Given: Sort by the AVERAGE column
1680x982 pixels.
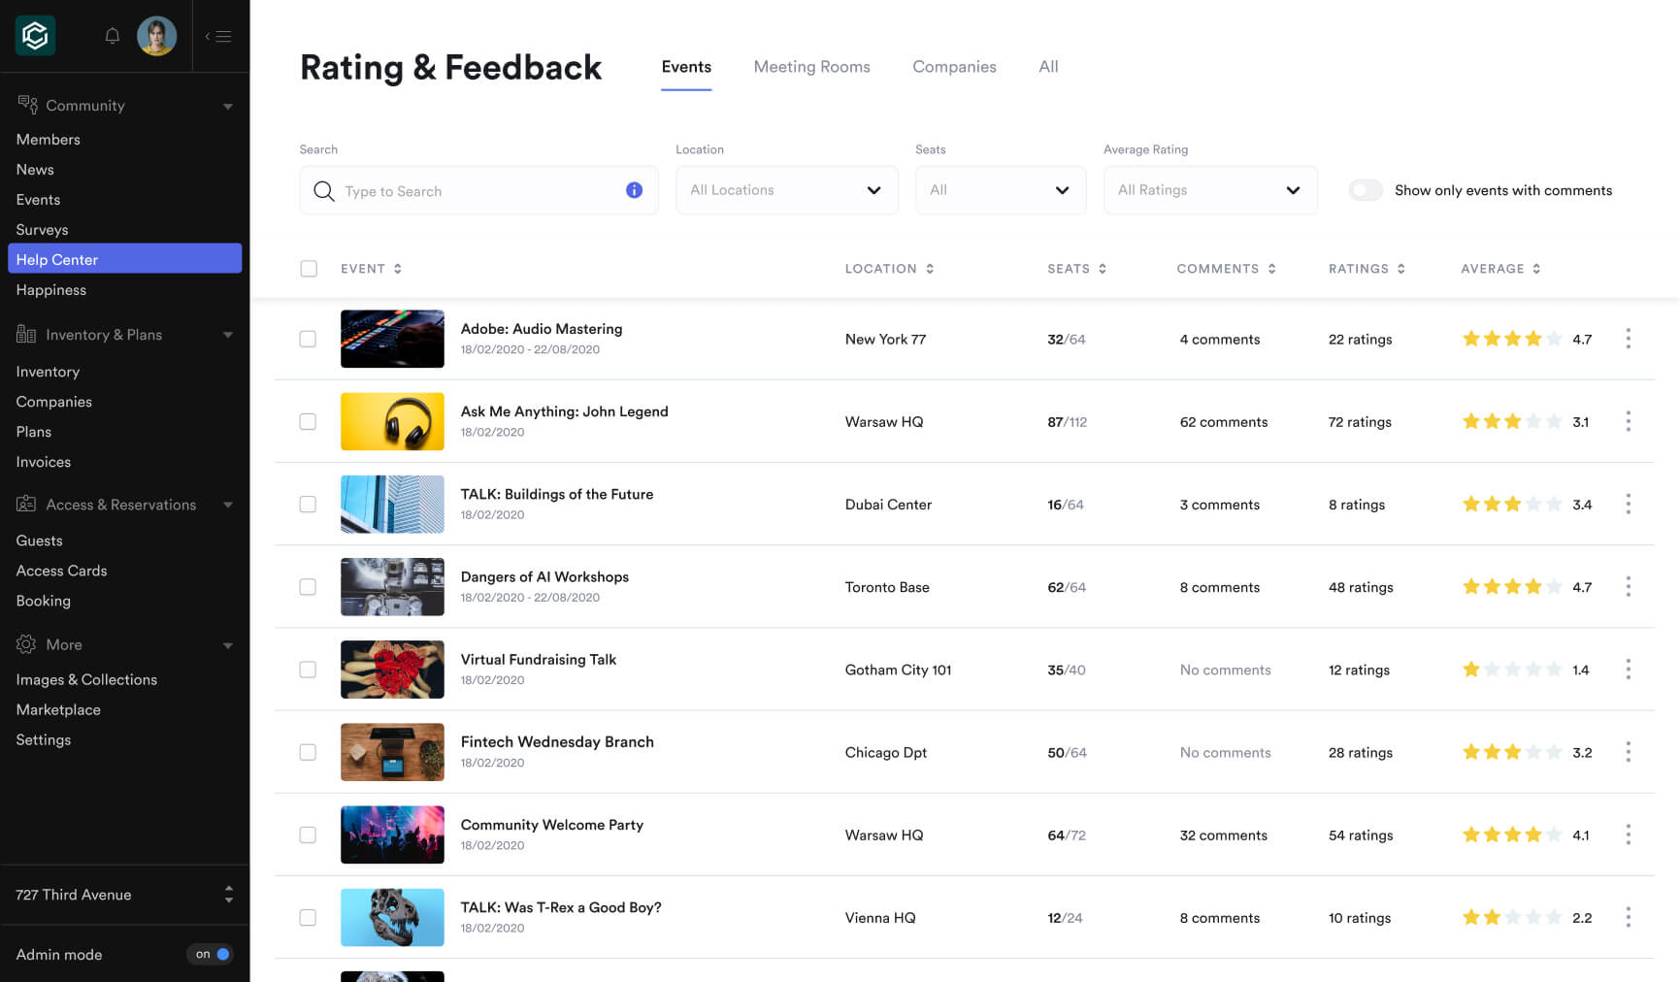Looking at the screenshot, I should [1500, 269].
